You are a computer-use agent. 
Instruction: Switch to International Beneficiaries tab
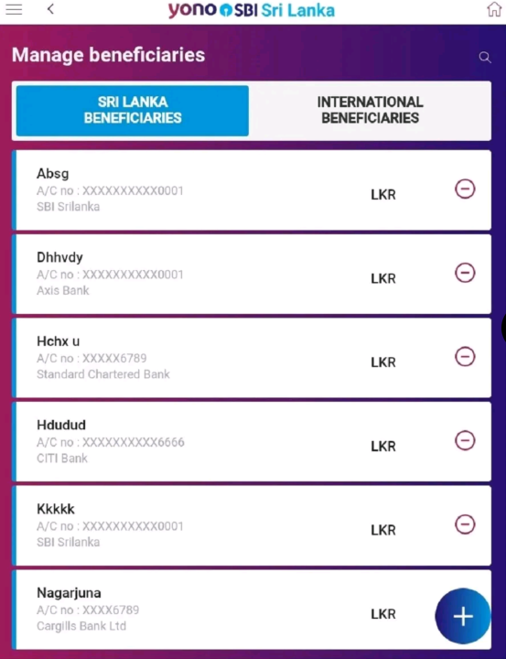[x=370, y=110]
